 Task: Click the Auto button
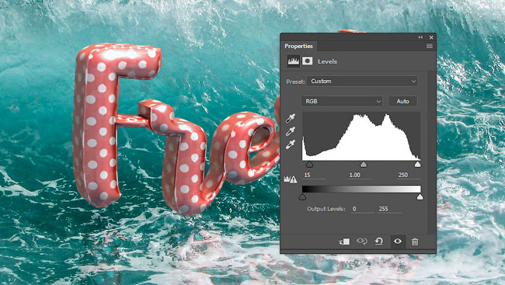pos(402,101)
